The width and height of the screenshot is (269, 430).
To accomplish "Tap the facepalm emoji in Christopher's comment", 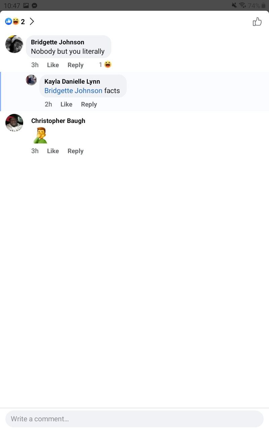I will pyautogui.click(x=40, y=135).
